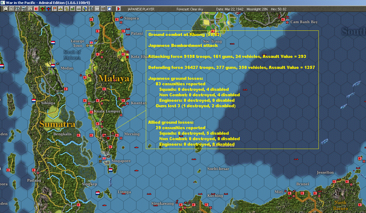This screenshot has width=366, height=213.
Task: Select the Dutch flag unit at Medan
Action: [x=53, y=65]
